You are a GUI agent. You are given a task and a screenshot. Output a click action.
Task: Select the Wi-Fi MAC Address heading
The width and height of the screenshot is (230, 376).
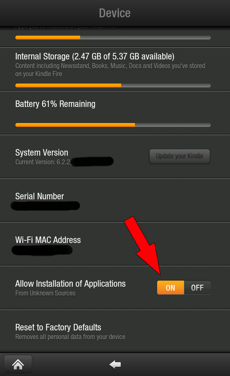[48, 240]
